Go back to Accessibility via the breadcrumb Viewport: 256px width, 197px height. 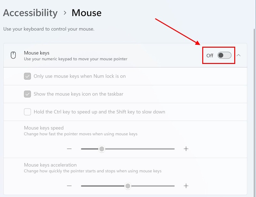[30, 13]
